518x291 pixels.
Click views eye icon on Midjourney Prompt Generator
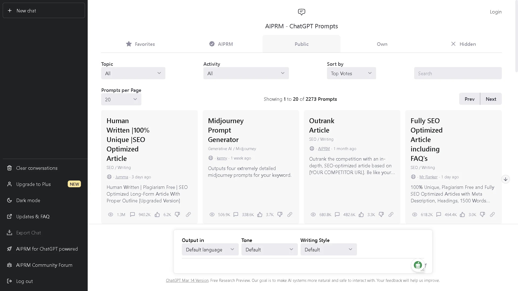tap(212, 214)
